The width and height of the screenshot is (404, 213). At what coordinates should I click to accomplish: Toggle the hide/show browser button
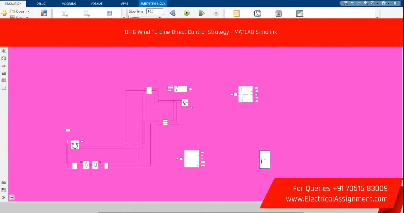[12, 198]
